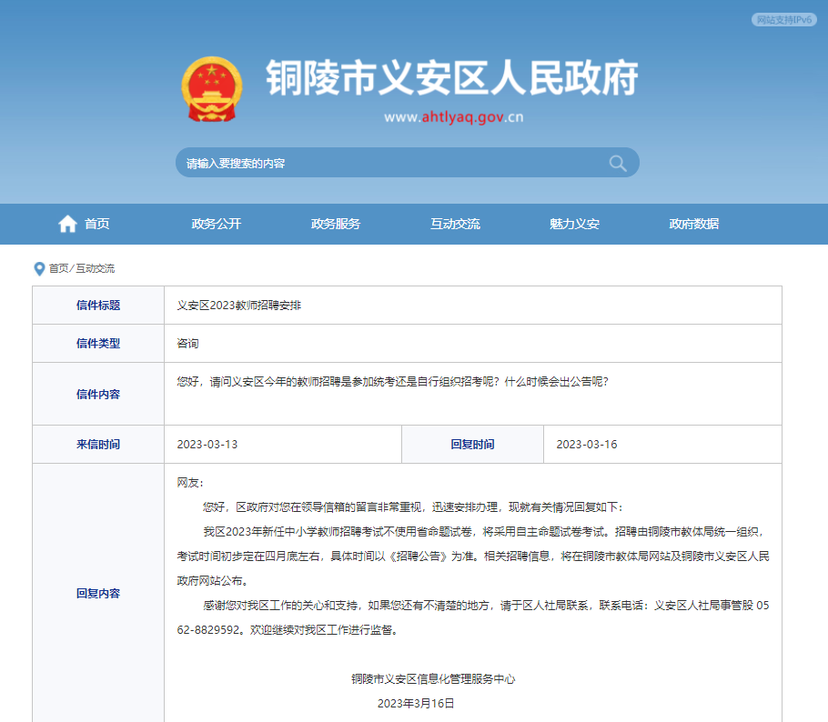Click the 回复时间 date 2023-03-16

point(586,445)
